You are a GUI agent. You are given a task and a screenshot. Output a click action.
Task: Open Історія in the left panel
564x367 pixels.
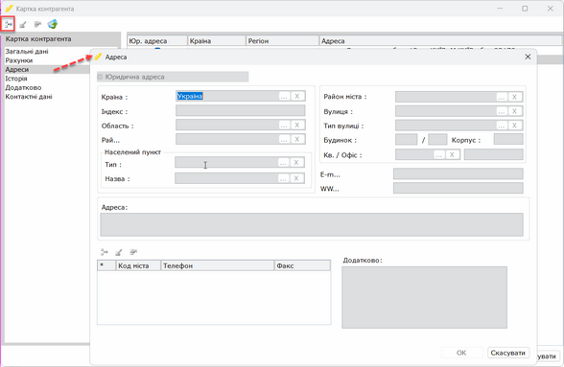tap(15, 79)
